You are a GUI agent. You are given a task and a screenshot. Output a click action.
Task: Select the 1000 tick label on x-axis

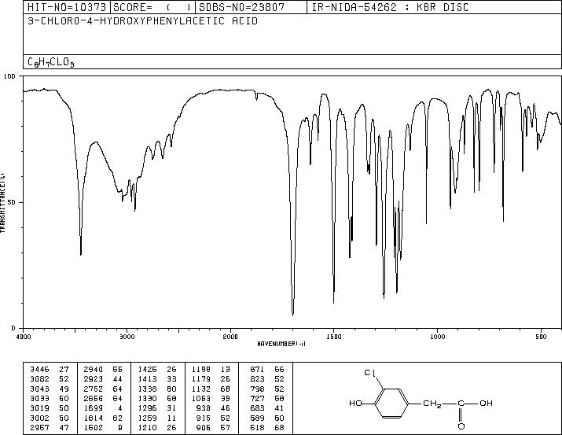pos(437,337)
